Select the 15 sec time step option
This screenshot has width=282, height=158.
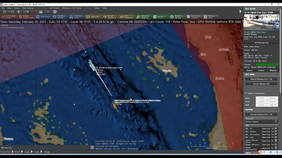(17, 151)
